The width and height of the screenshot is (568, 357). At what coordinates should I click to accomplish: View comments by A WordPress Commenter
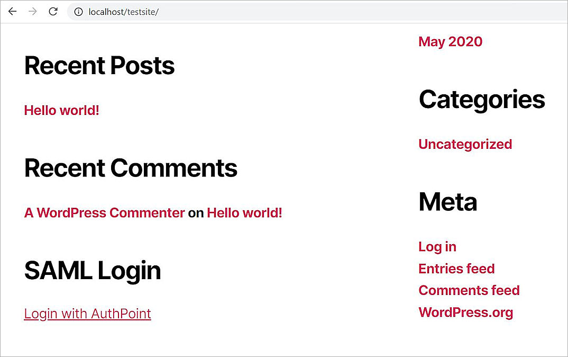[x=104, y=212]
